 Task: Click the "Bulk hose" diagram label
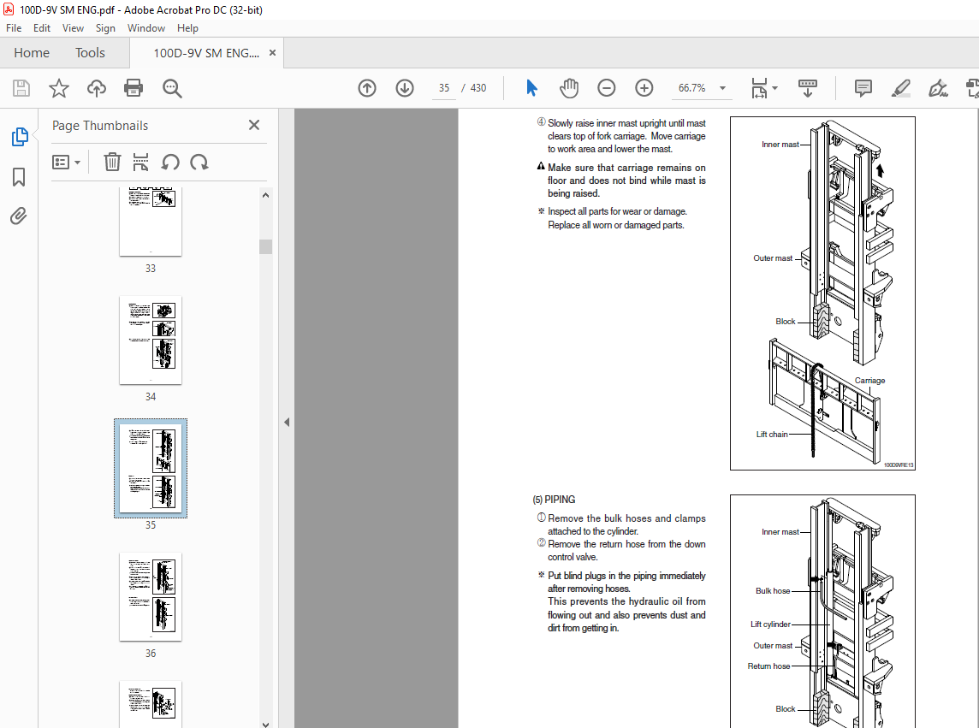[x=773, y=590]
